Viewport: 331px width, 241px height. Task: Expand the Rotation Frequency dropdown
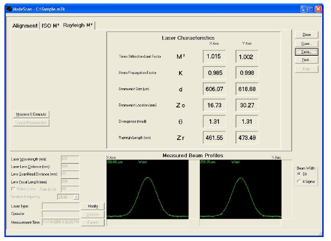[x=76, y=197]
